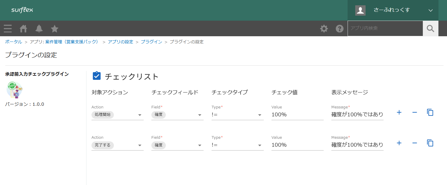Check notifications with the bell icon
447x185 pixels.
tap(39, 28)
